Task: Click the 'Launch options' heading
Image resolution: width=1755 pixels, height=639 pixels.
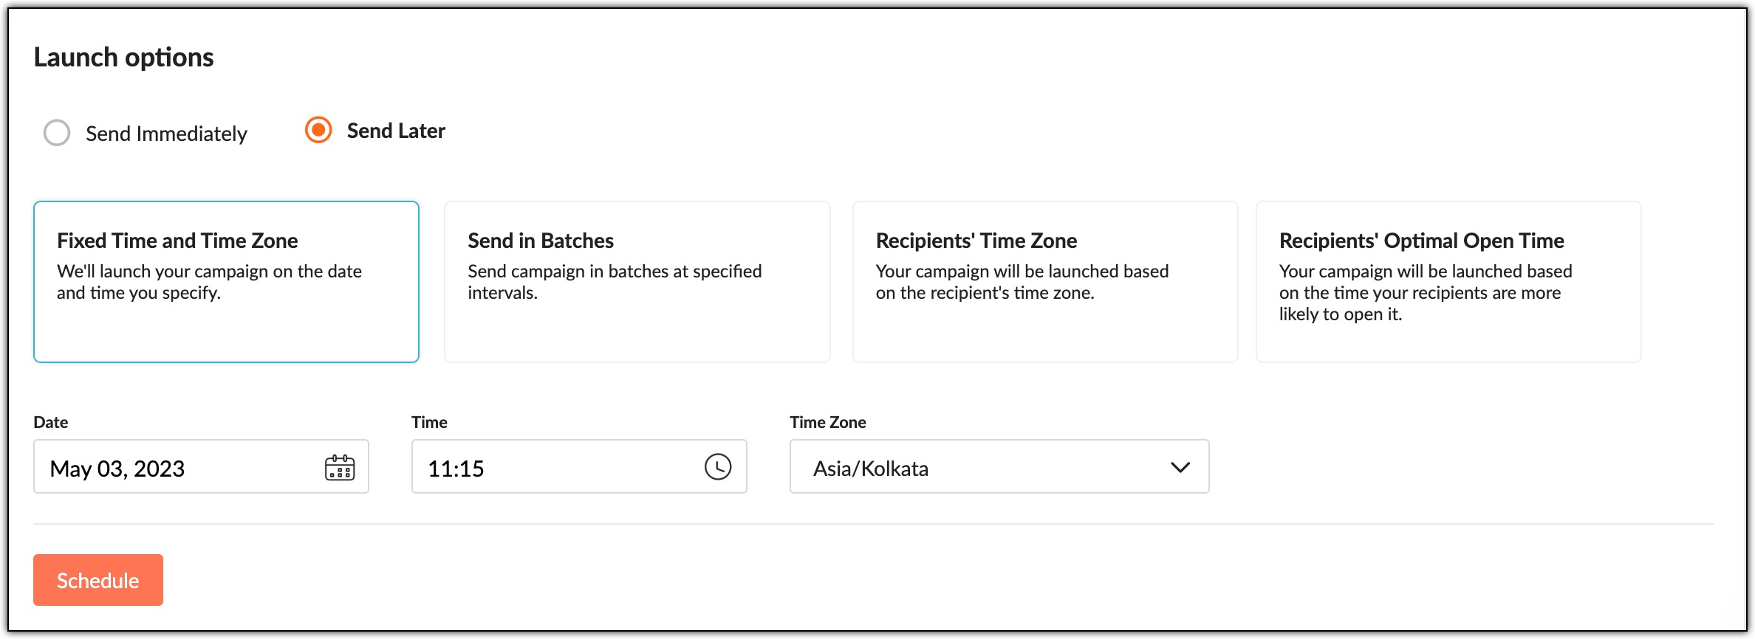Action: (123, 57)
